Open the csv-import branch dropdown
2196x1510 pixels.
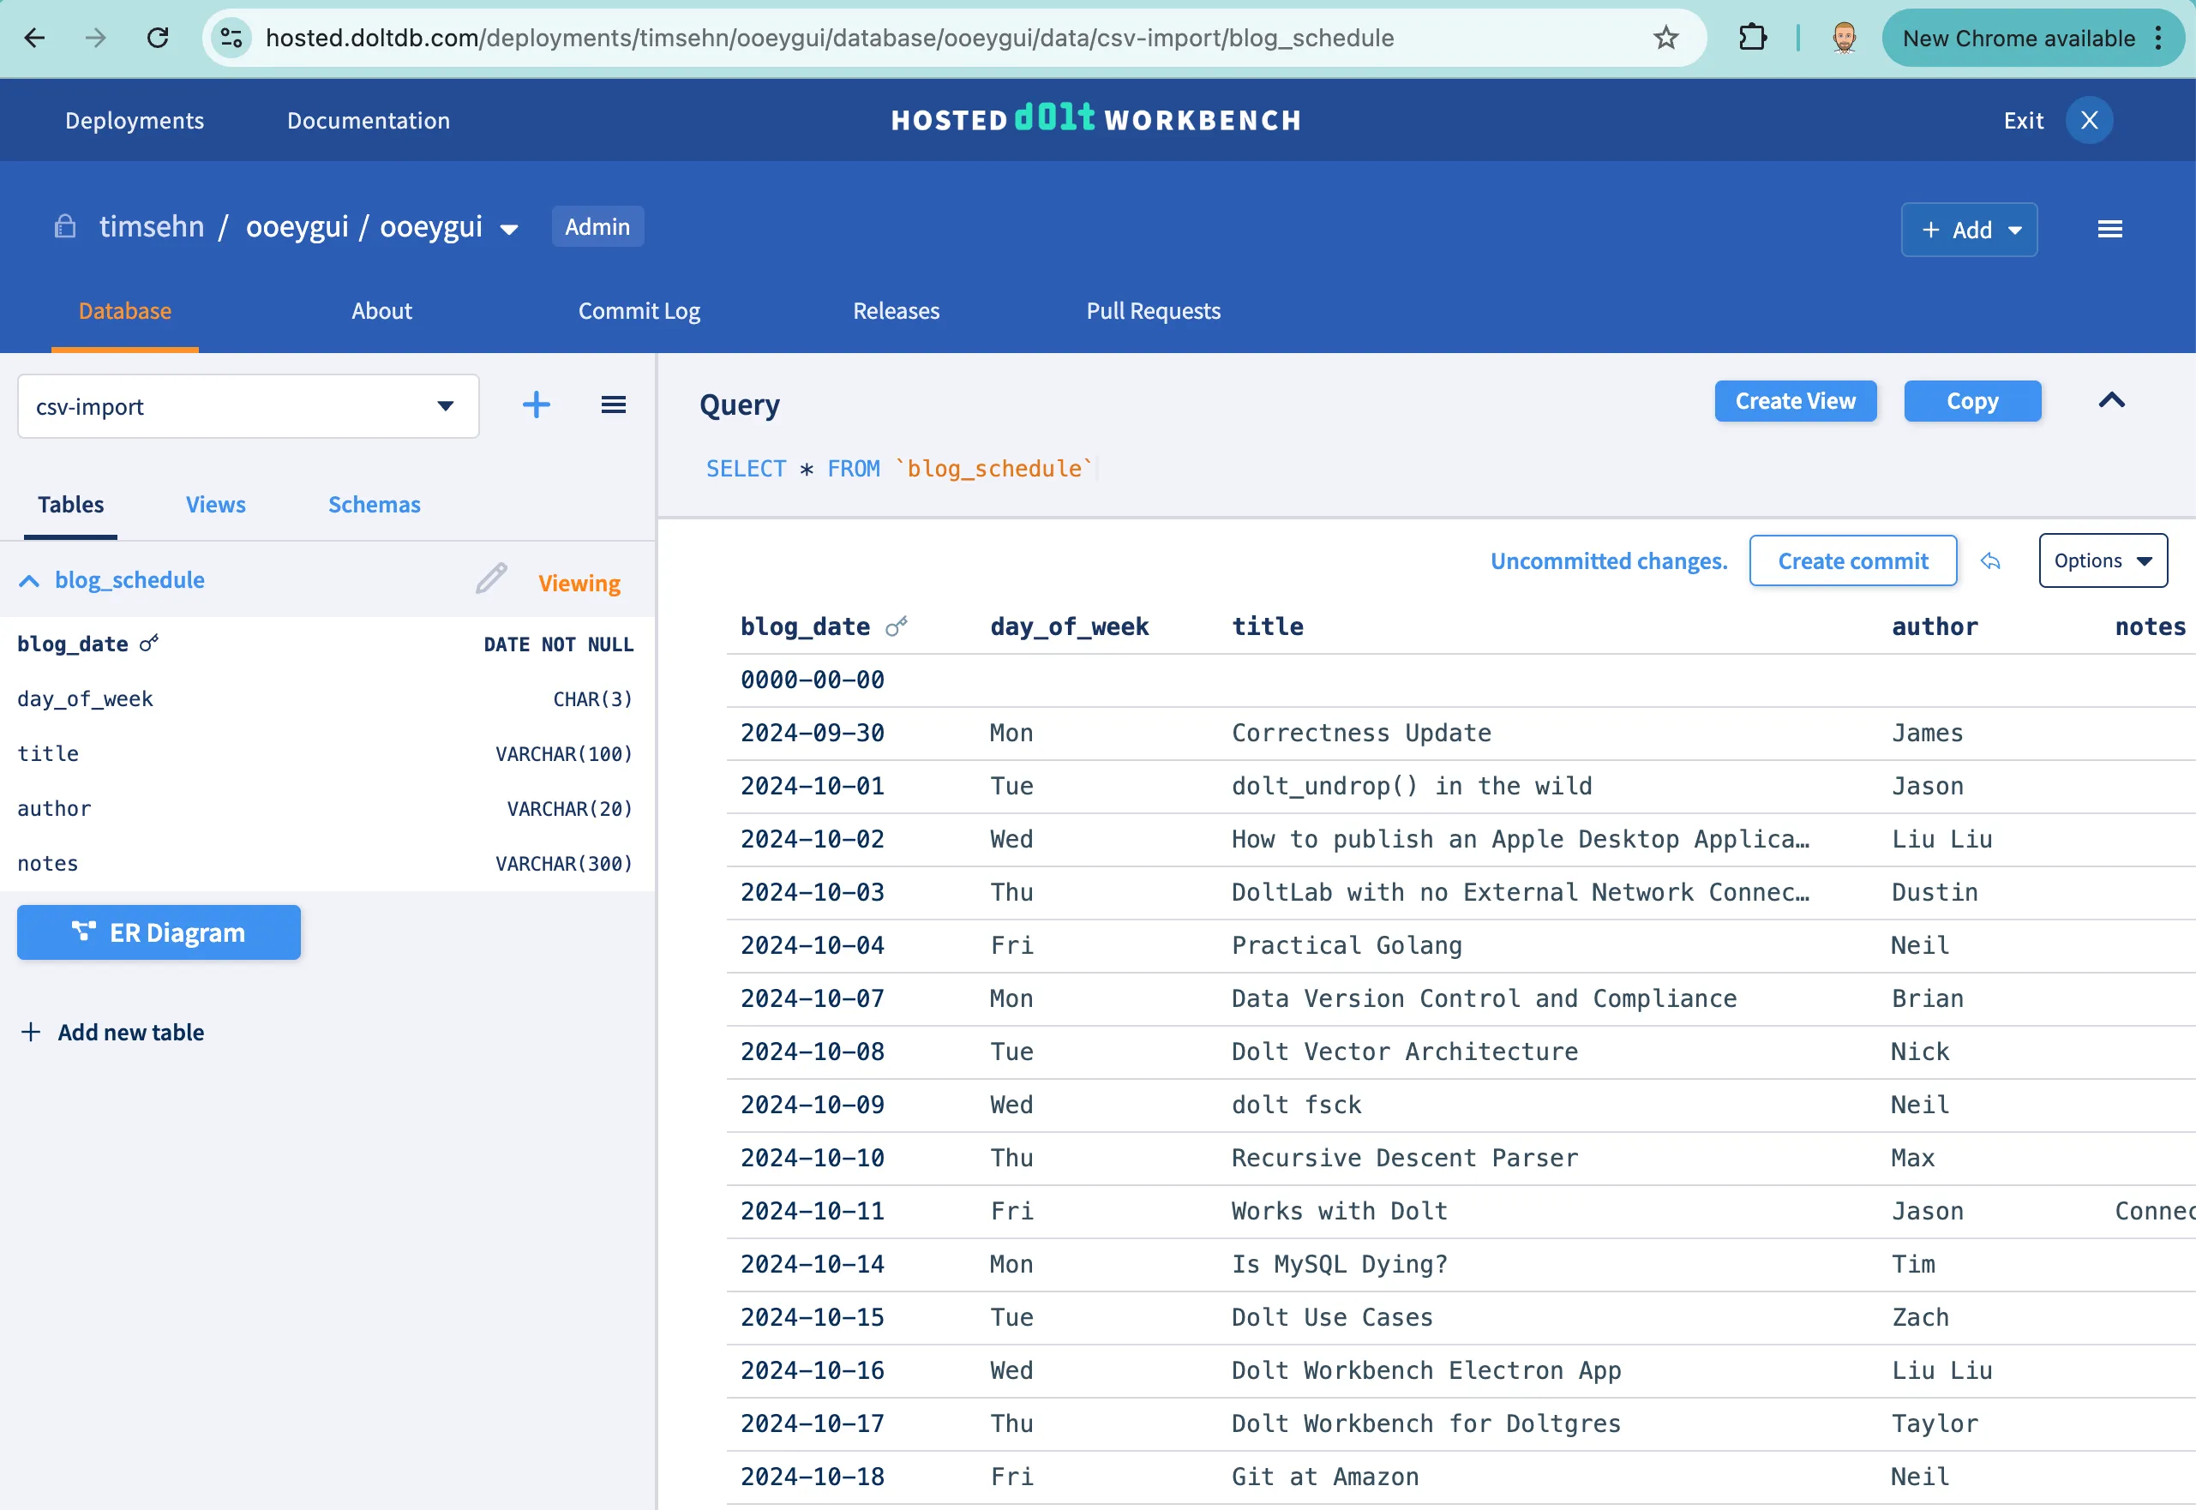[248, 407]
